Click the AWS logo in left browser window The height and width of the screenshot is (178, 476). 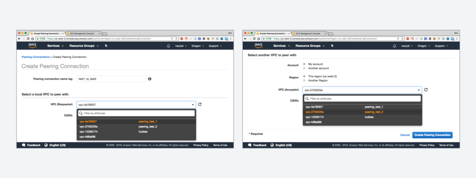(x=32, y=46)
